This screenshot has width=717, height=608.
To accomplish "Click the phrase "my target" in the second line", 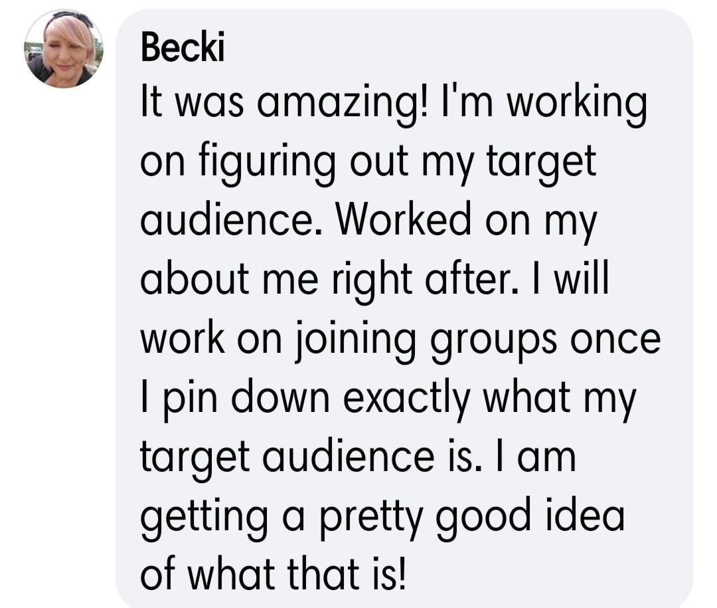I will click(524, 163).
